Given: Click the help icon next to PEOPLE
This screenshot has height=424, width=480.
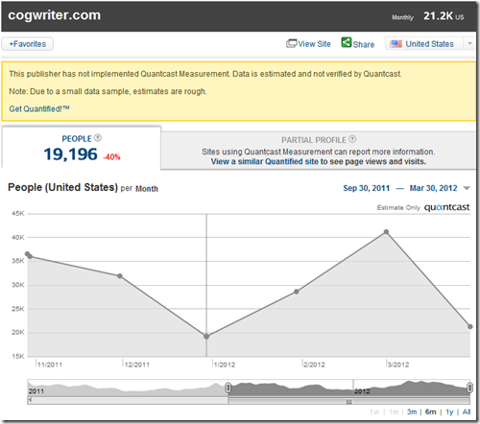Looking at the screenshot, I should 98,138.
